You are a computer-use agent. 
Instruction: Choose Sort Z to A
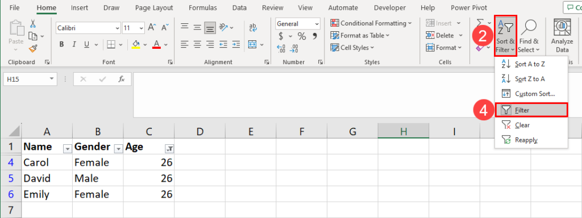pos(531,79)
